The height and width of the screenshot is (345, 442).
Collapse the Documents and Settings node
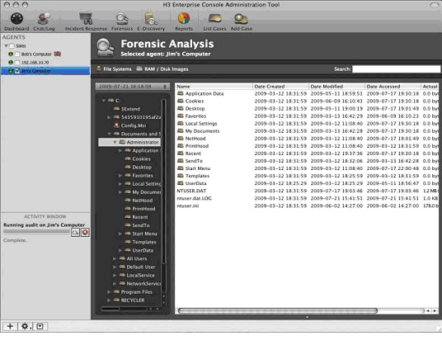109,134
